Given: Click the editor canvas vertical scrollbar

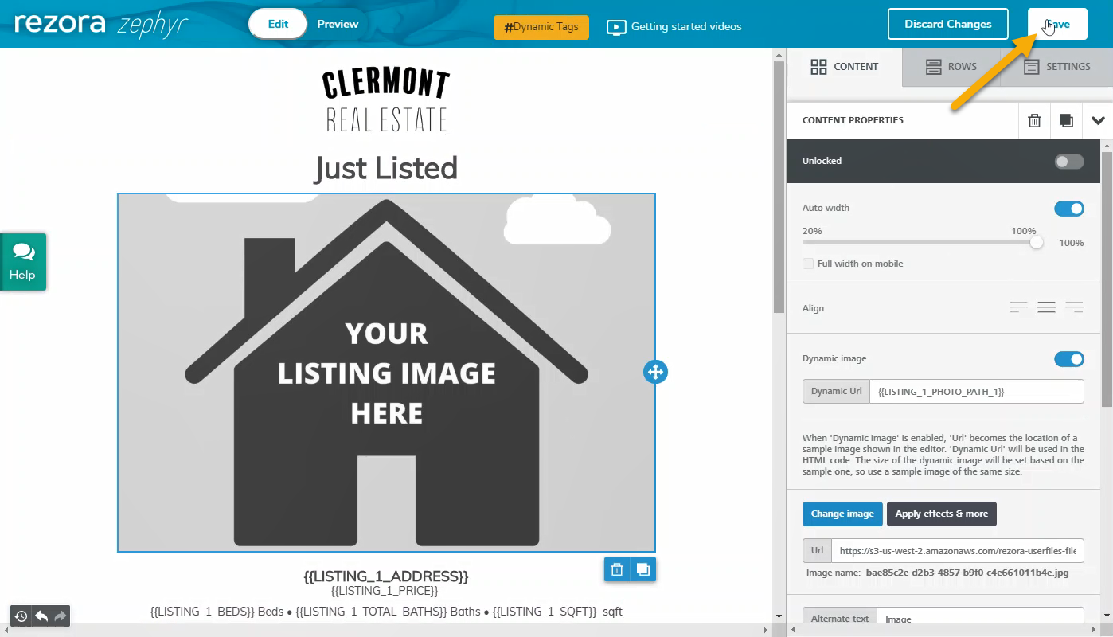Looking at the screenshot, I should [x=779, y=187].
